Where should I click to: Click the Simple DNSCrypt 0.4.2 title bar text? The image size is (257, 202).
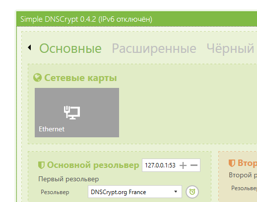pyautogui.click(x=86, y=19)
